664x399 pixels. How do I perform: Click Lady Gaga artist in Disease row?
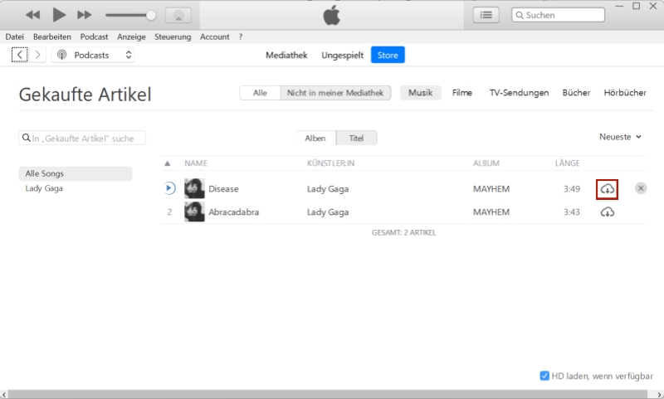coord(328,189)
